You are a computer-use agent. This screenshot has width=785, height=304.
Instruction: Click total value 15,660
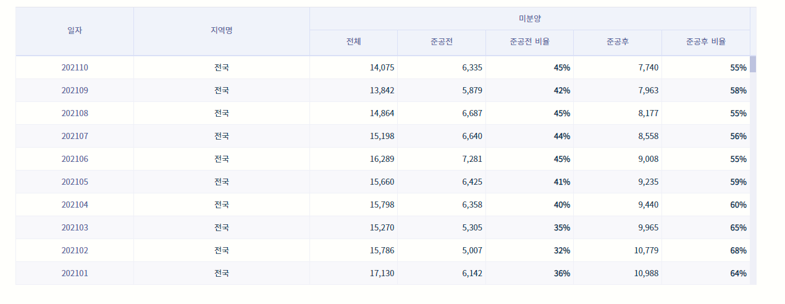pos(382,182)
